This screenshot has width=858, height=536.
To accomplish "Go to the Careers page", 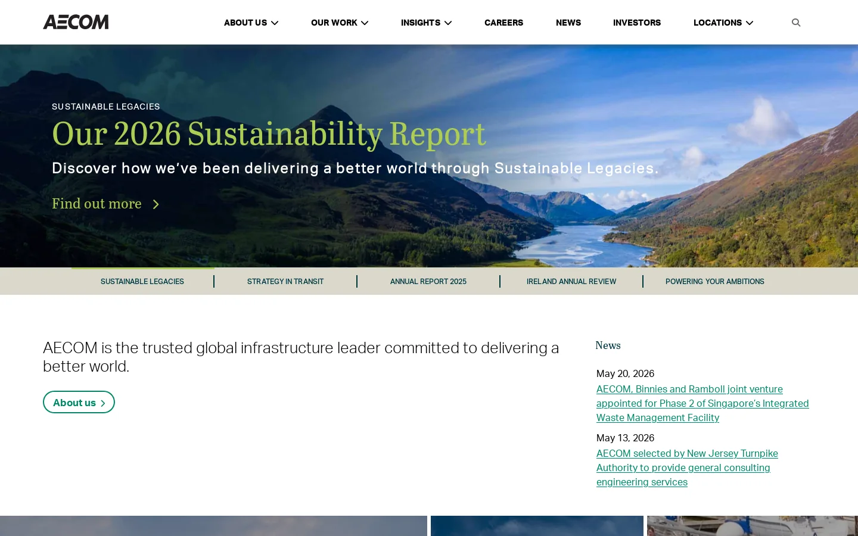I will coord(503,23).
